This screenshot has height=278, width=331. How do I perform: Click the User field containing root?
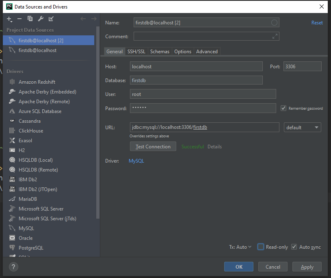203,94
